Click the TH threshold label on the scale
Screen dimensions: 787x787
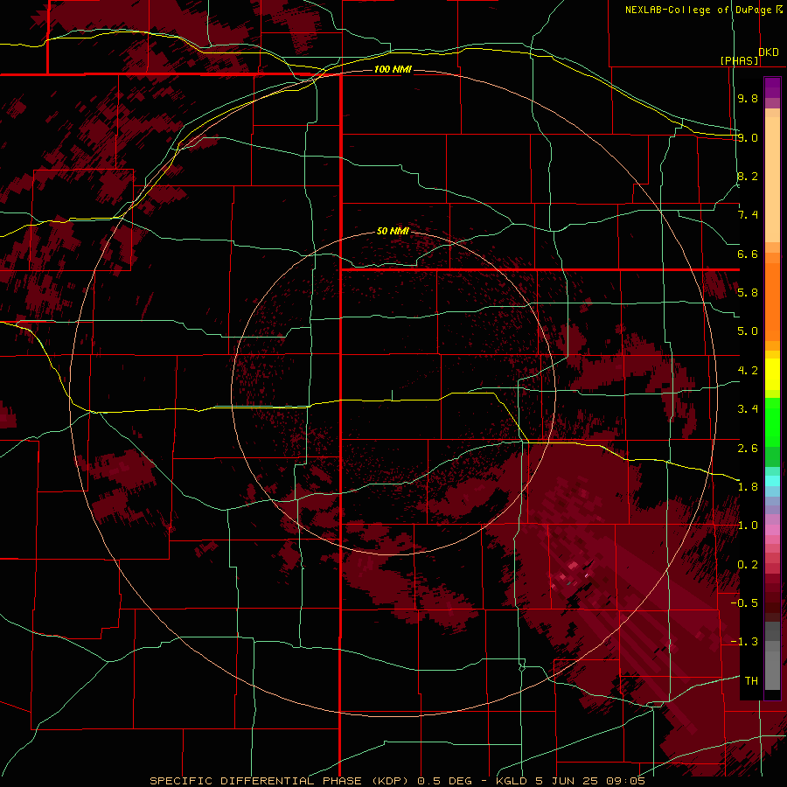[751, 681]
